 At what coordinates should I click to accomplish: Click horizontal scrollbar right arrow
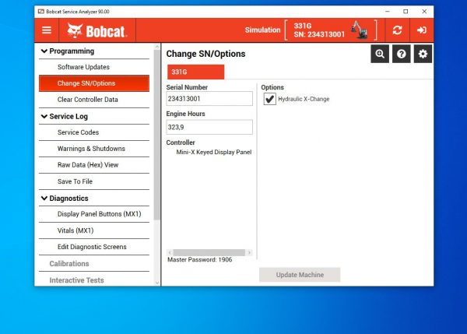pyautogui.click(x=249, y=253)
